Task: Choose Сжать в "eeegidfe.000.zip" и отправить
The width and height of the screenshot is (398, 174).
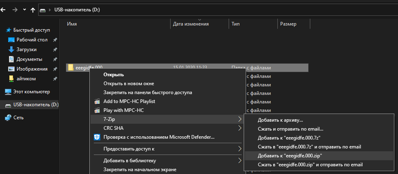Action: pyautogui.click(x=310, y=165)
